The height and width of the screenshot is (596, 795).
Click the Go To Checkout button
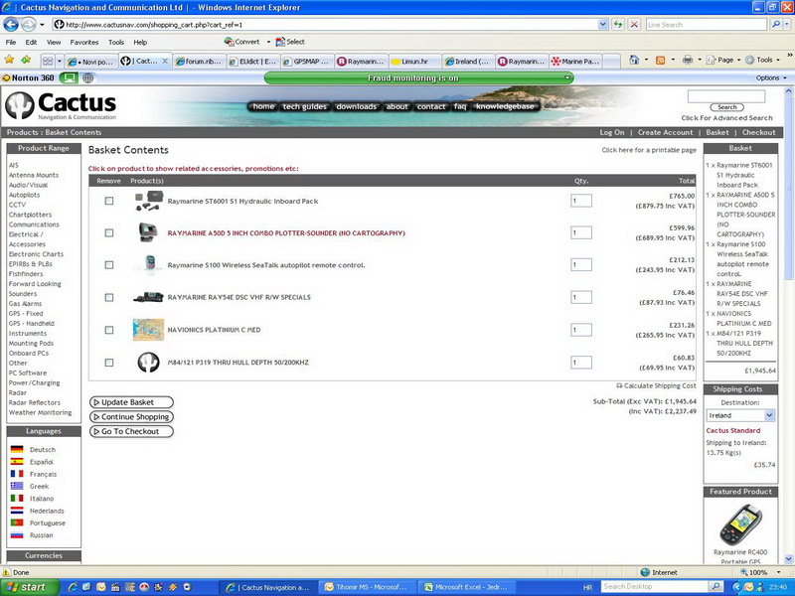coord(131,431)
